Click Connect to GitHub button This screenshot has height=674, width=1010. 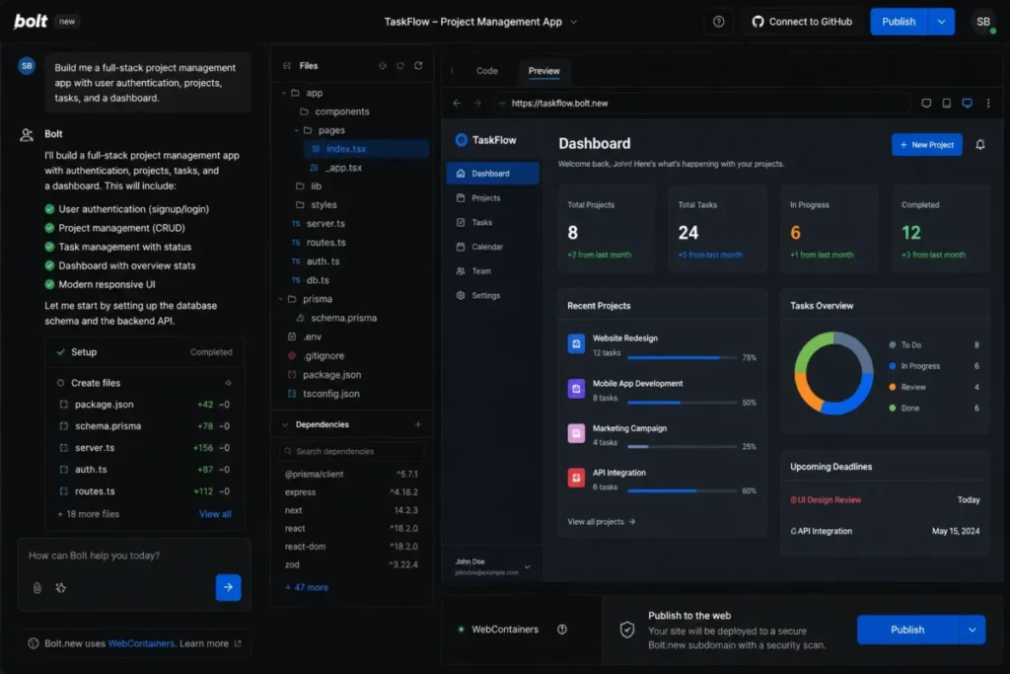pos(802,22)
